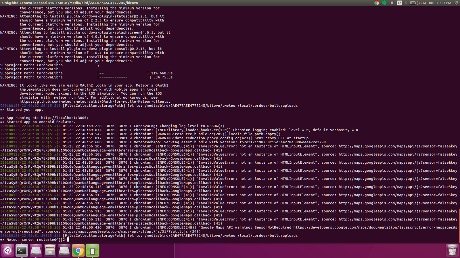Open the Ubuntu Dash launcher icon
This screenshot has height=258, width=460.
point(8,250)
